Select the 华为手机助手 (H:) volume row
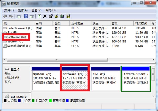Screen dimensions: 158x111 [x=79, y=46]
